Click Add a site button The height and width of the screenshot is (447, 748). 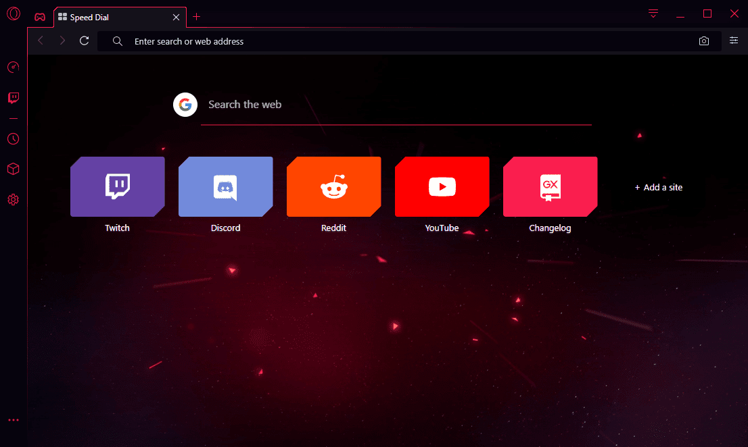(x=658, y=188)
